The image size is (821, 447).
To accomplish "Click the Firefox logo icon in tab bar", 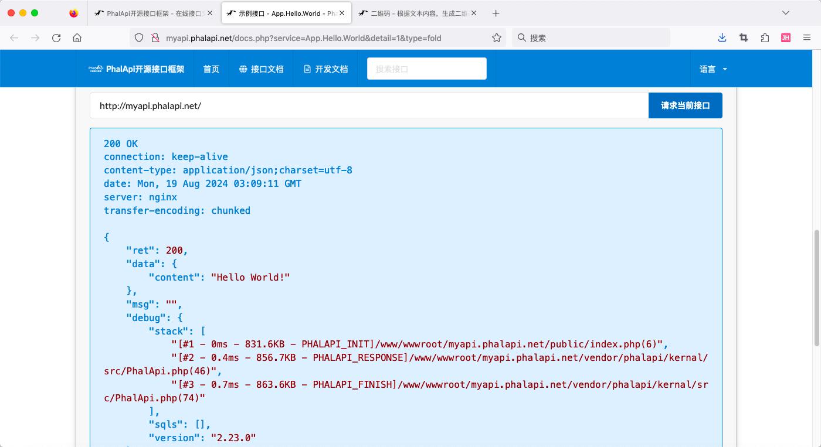I will tap(73, 13).
